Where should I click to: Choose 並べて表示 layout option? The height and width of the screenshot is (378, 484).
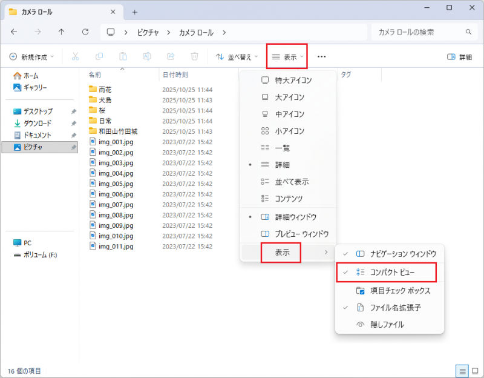292,182
